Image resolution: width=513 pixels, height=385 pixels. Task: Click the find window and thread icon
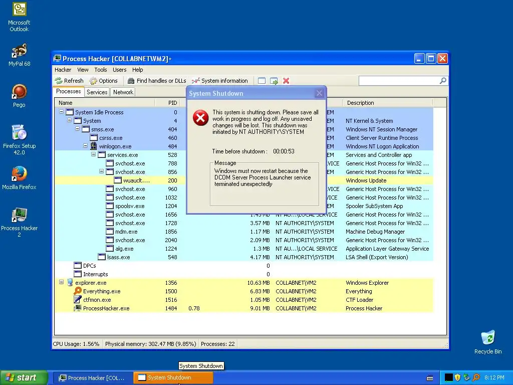pyautogui.click(x=274, y=81)
